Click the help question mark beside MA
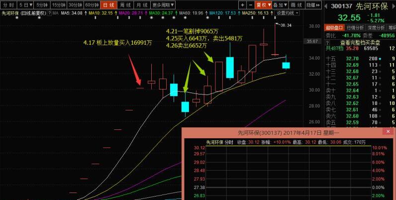The width and height of the screenshot is (396, 200). coord(50,13)
